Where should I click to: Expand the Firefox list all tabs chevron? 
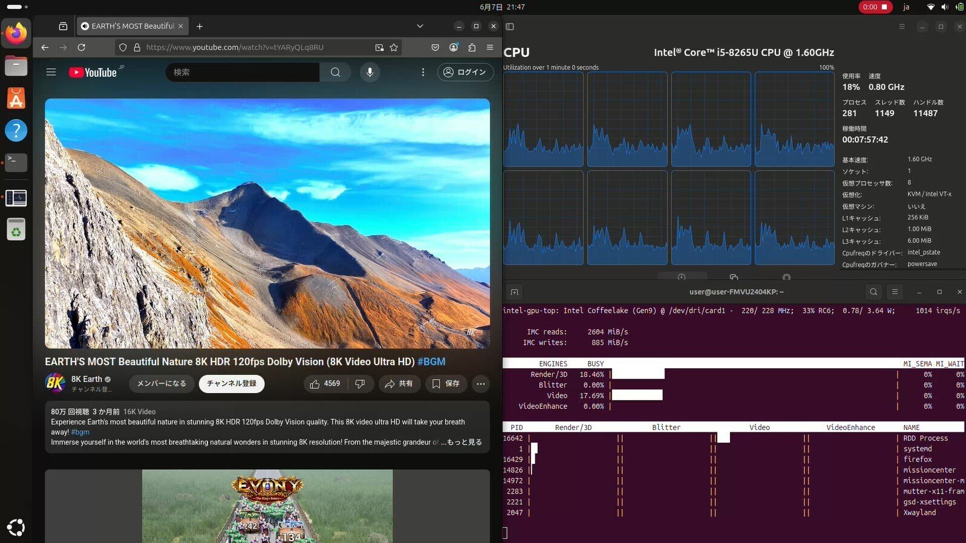coord(420,26)
